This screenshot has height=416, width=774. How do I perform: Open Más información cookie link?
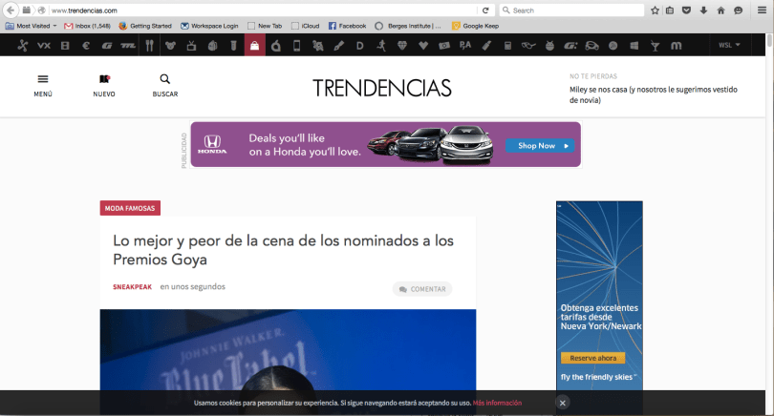click(x=497, y=403)
